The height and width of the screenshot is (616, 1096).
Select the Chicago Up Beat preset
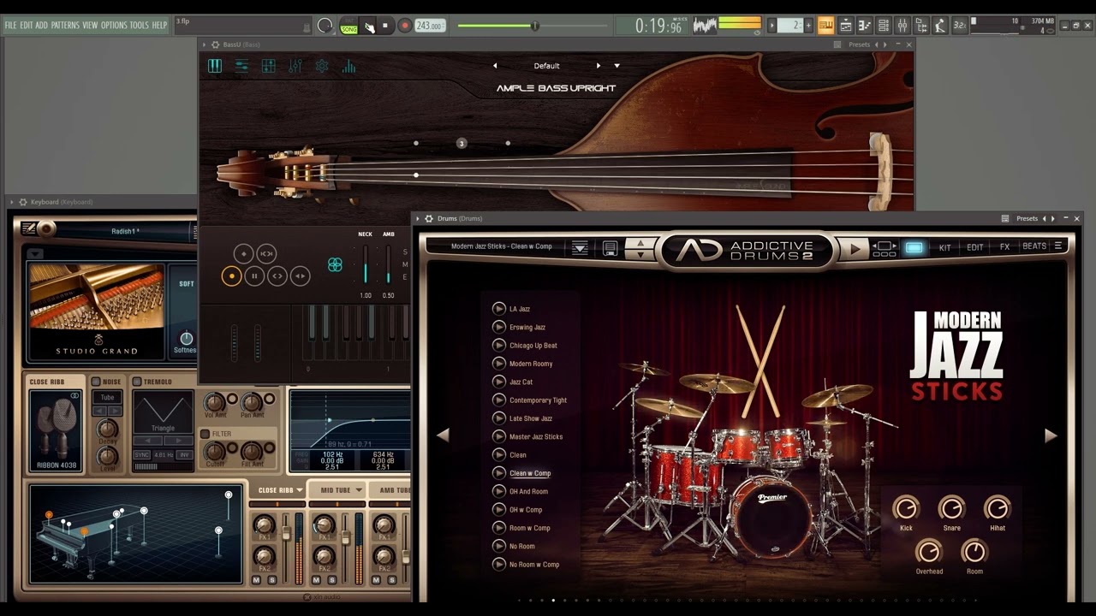click(x=533, y=346)
